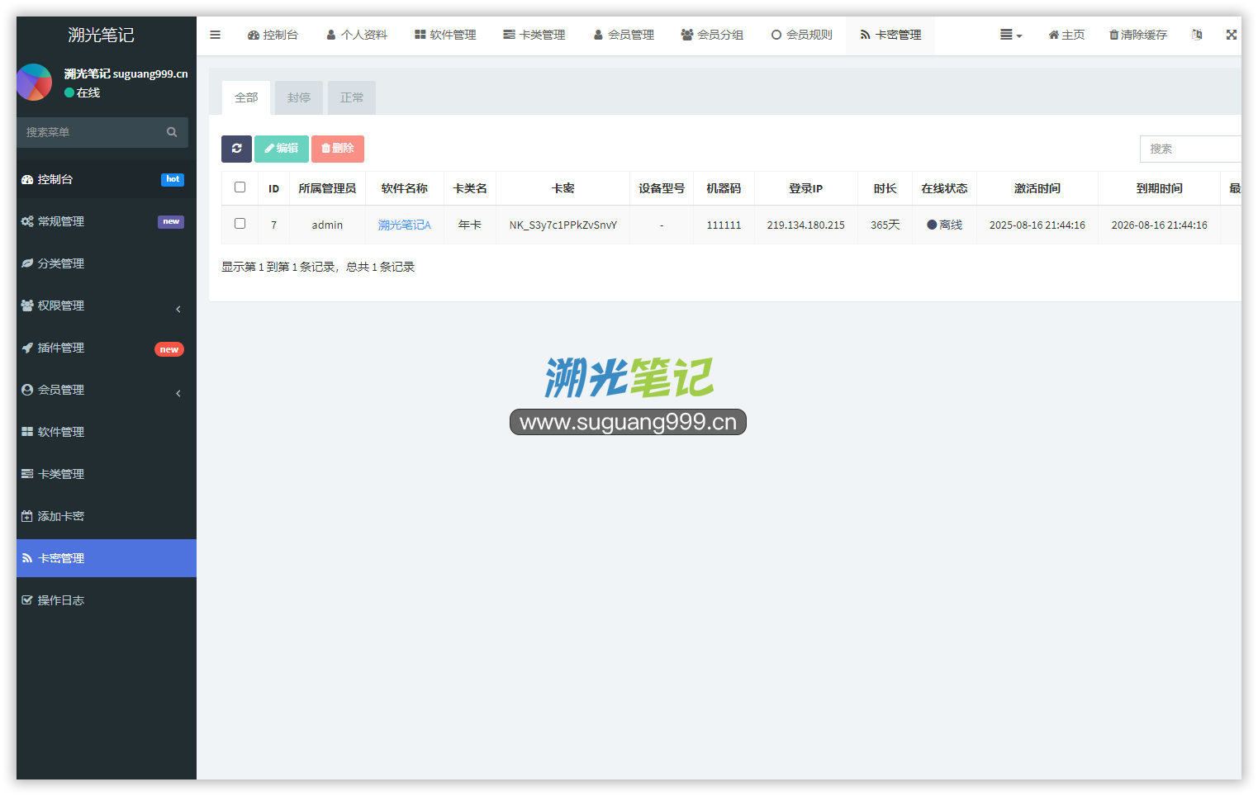Sort by the ID column header

(x=273, y=188)
